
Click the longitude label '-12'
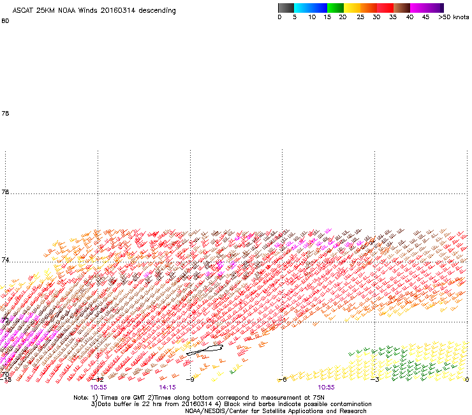[98, 380]
